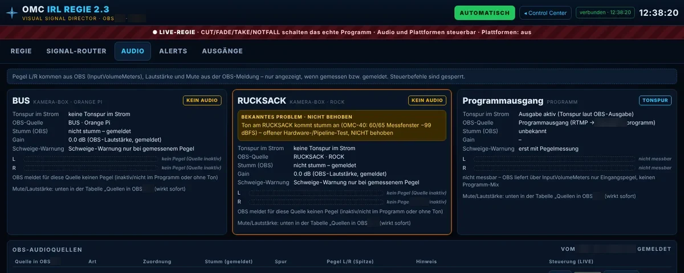Screen dimensions: 684x273
Task: Click 'BUS · Orange Pi' OBS source value
Action: (90, 123)
